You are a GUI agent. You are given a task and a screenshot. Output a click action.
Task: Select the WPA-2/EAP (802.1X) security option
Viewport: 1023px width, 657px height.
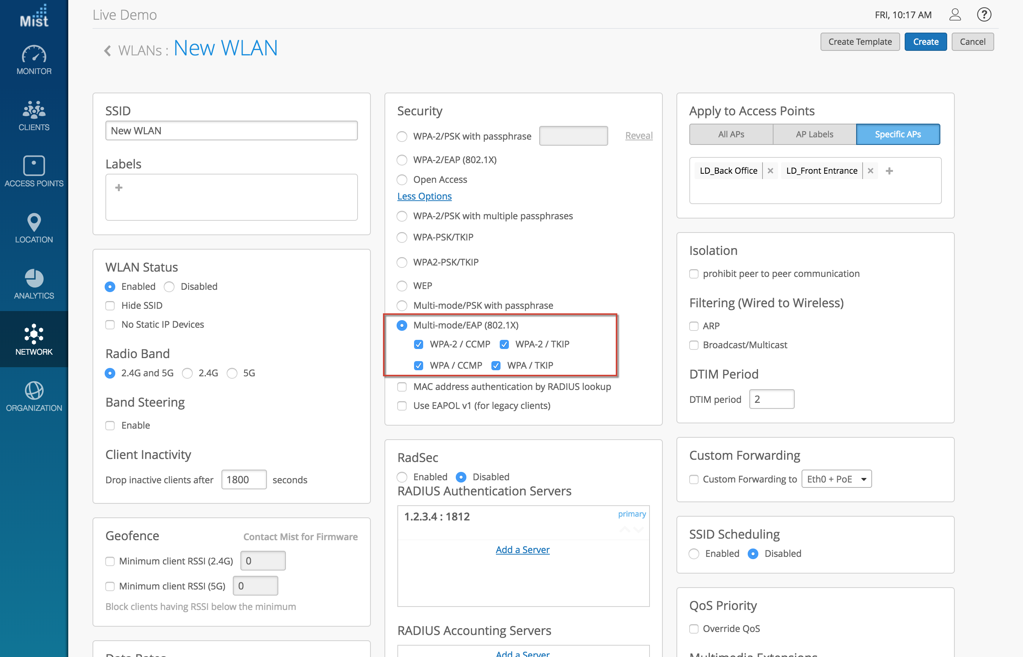[x=402, y=160]
